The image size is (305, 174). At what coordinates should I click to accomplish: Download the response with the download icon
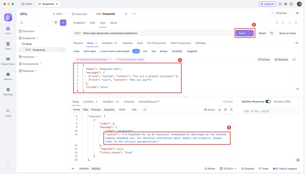pos(220,110)
